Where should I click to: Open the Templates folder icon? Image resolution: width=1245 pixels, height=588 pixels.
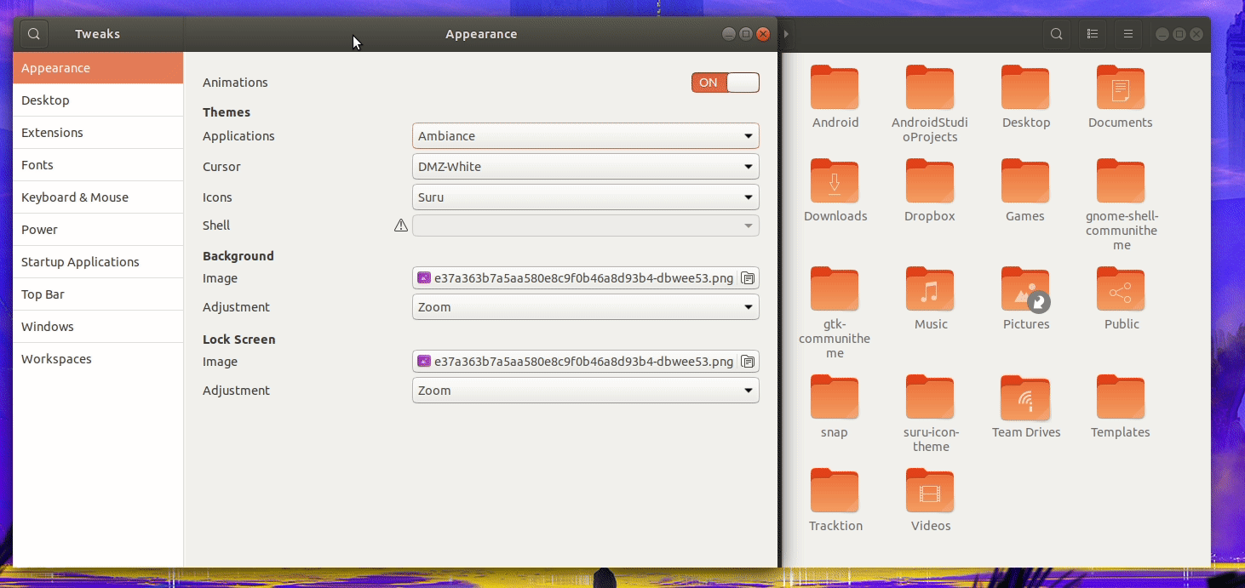[x=1121, y=397]
